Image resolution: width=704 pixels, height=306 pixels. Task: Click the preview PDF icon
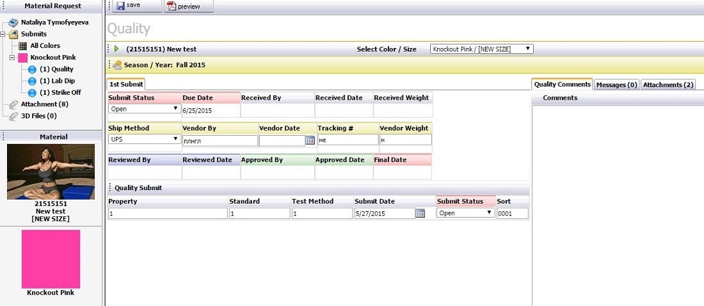click(172, 6)
